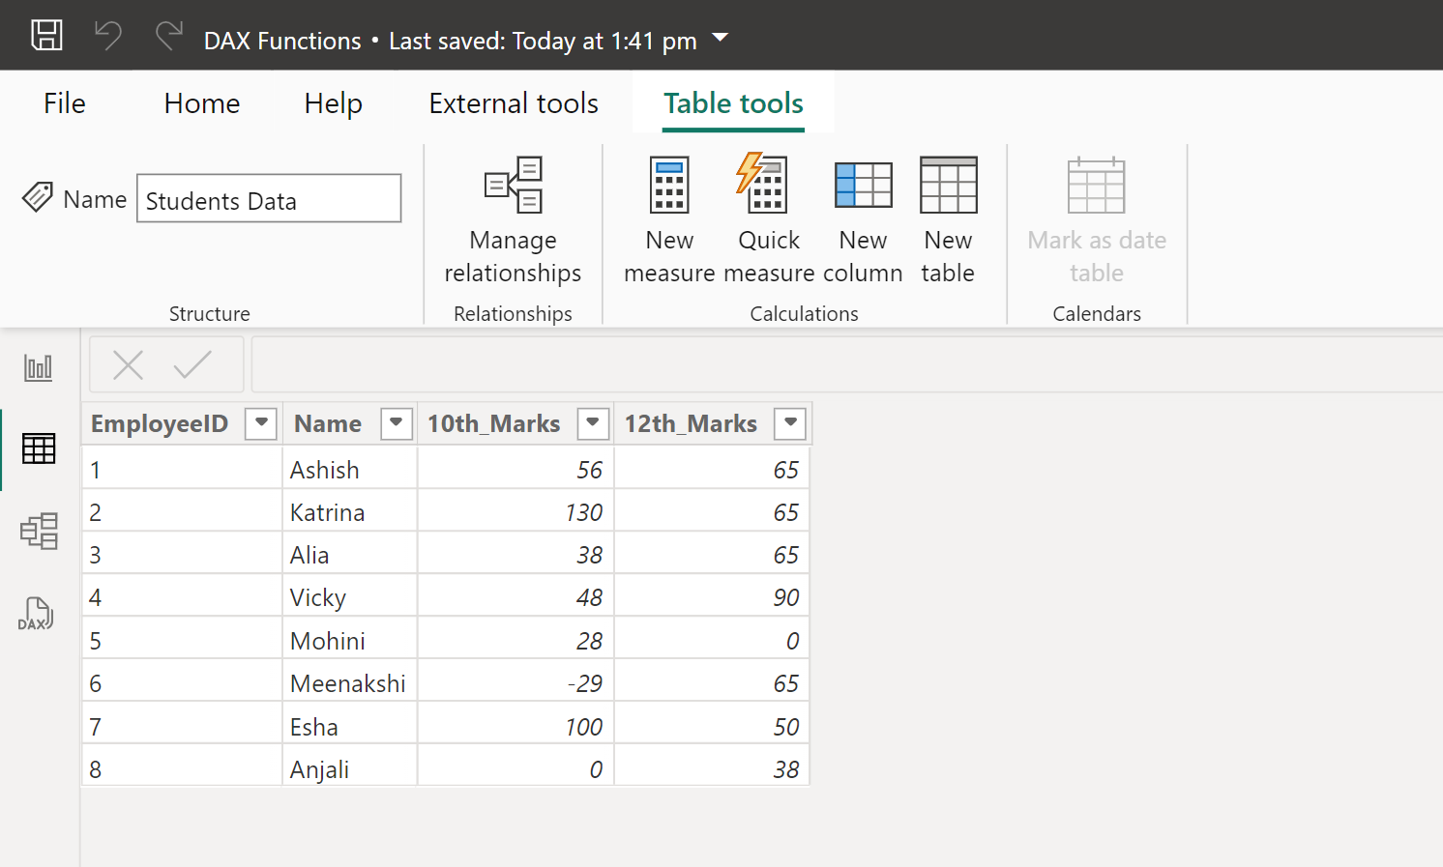Open the DAX query view

(36, 613)
